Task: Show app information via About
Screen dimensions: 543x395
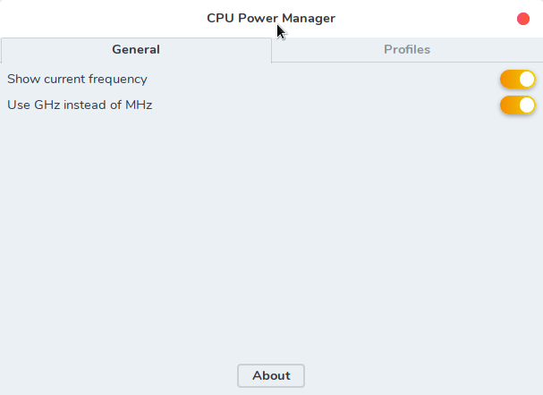Action: (x=271, y=376)
